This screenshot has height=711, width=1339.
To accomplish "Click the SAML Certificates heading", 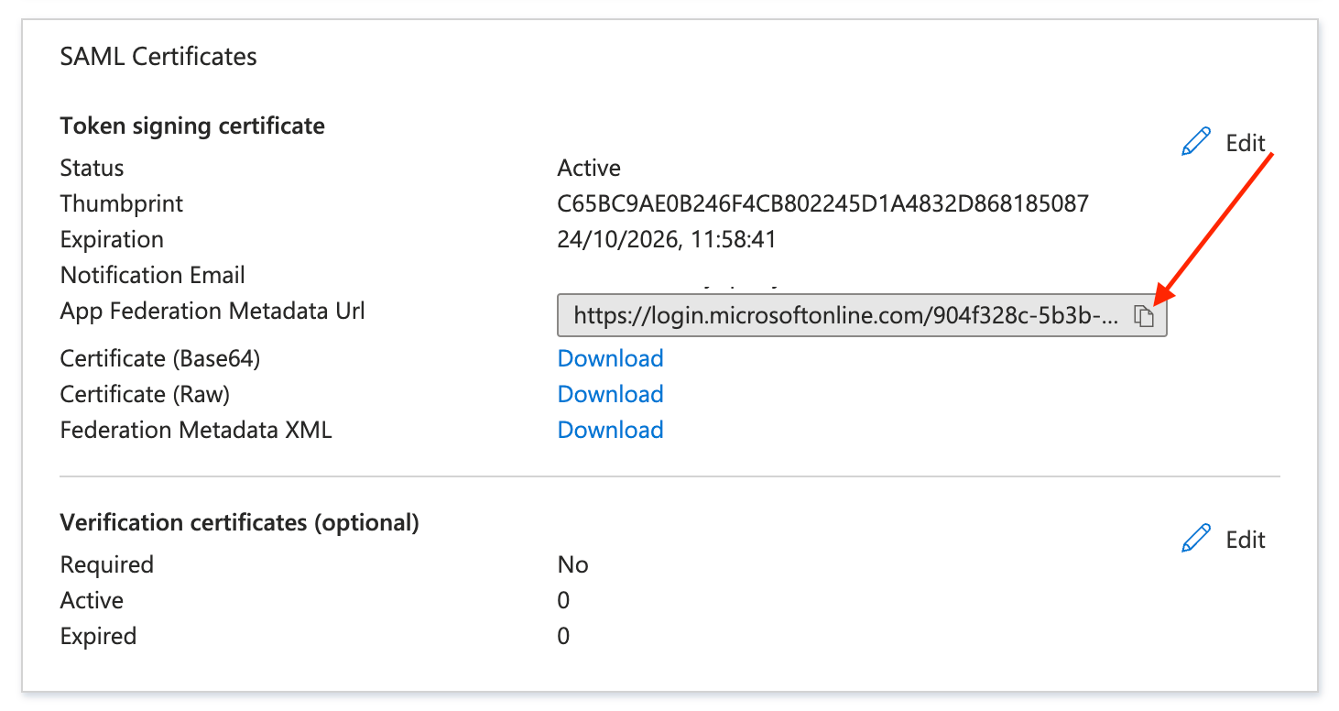I will (x=158, y=57).
